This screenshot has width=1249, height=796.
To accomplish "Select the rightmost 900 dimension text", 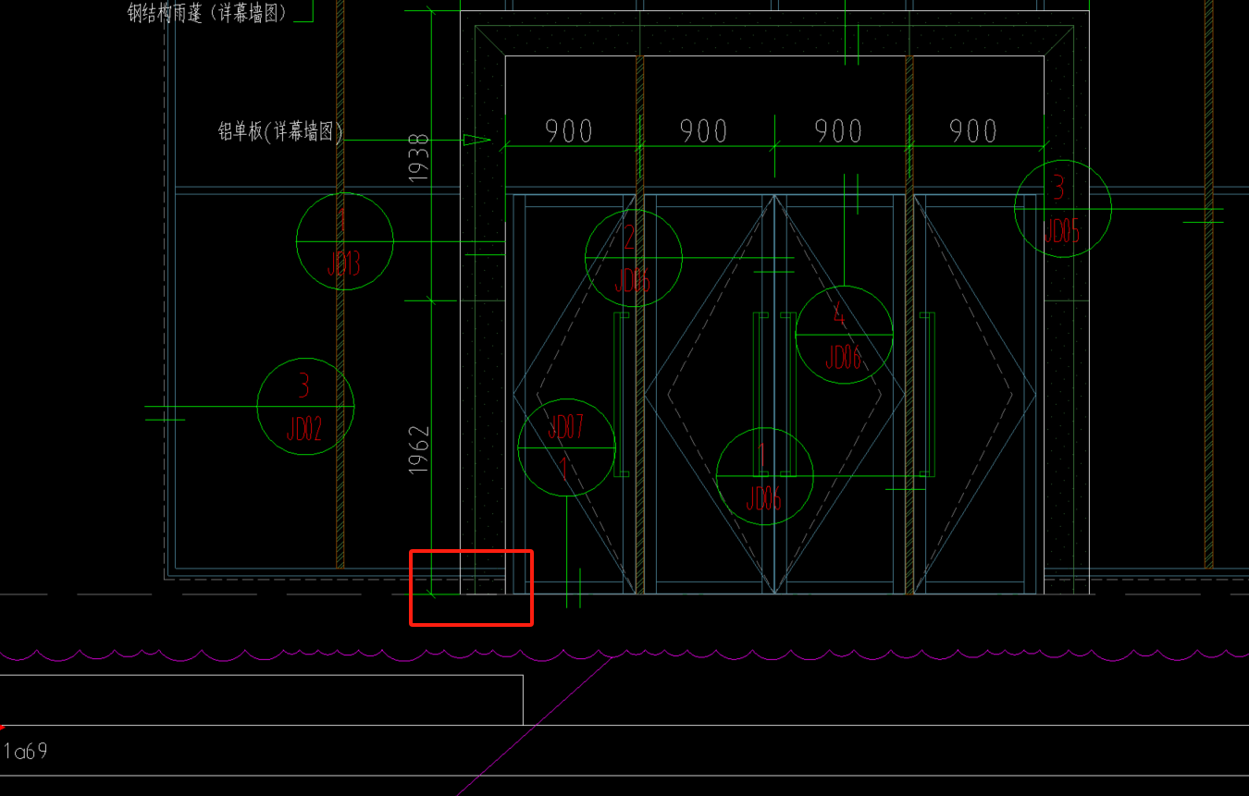I will (973, 131).
